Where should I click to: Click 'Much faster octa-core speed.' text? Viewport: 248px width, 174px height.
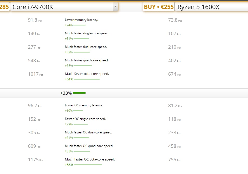[x=87, y=74]
